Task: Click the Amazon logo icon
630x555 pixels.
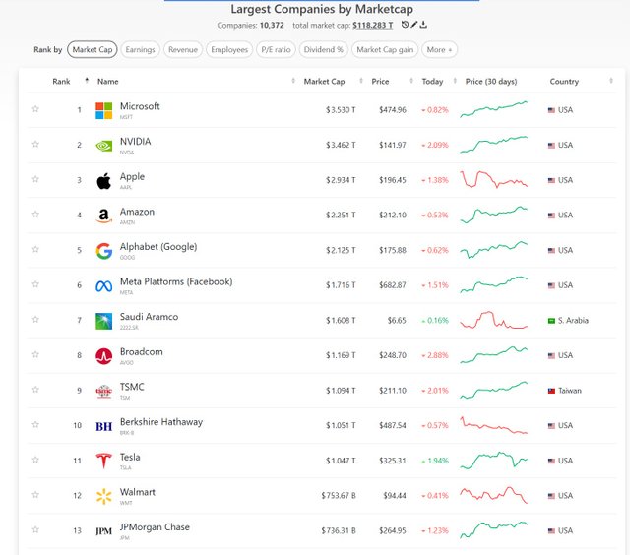Action: [x=103, y=216]
